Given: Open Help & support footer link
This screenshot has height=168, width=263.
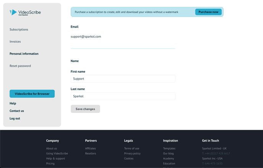Looking at the screenshot, I should pyautogui.click(x=55, y=158).
